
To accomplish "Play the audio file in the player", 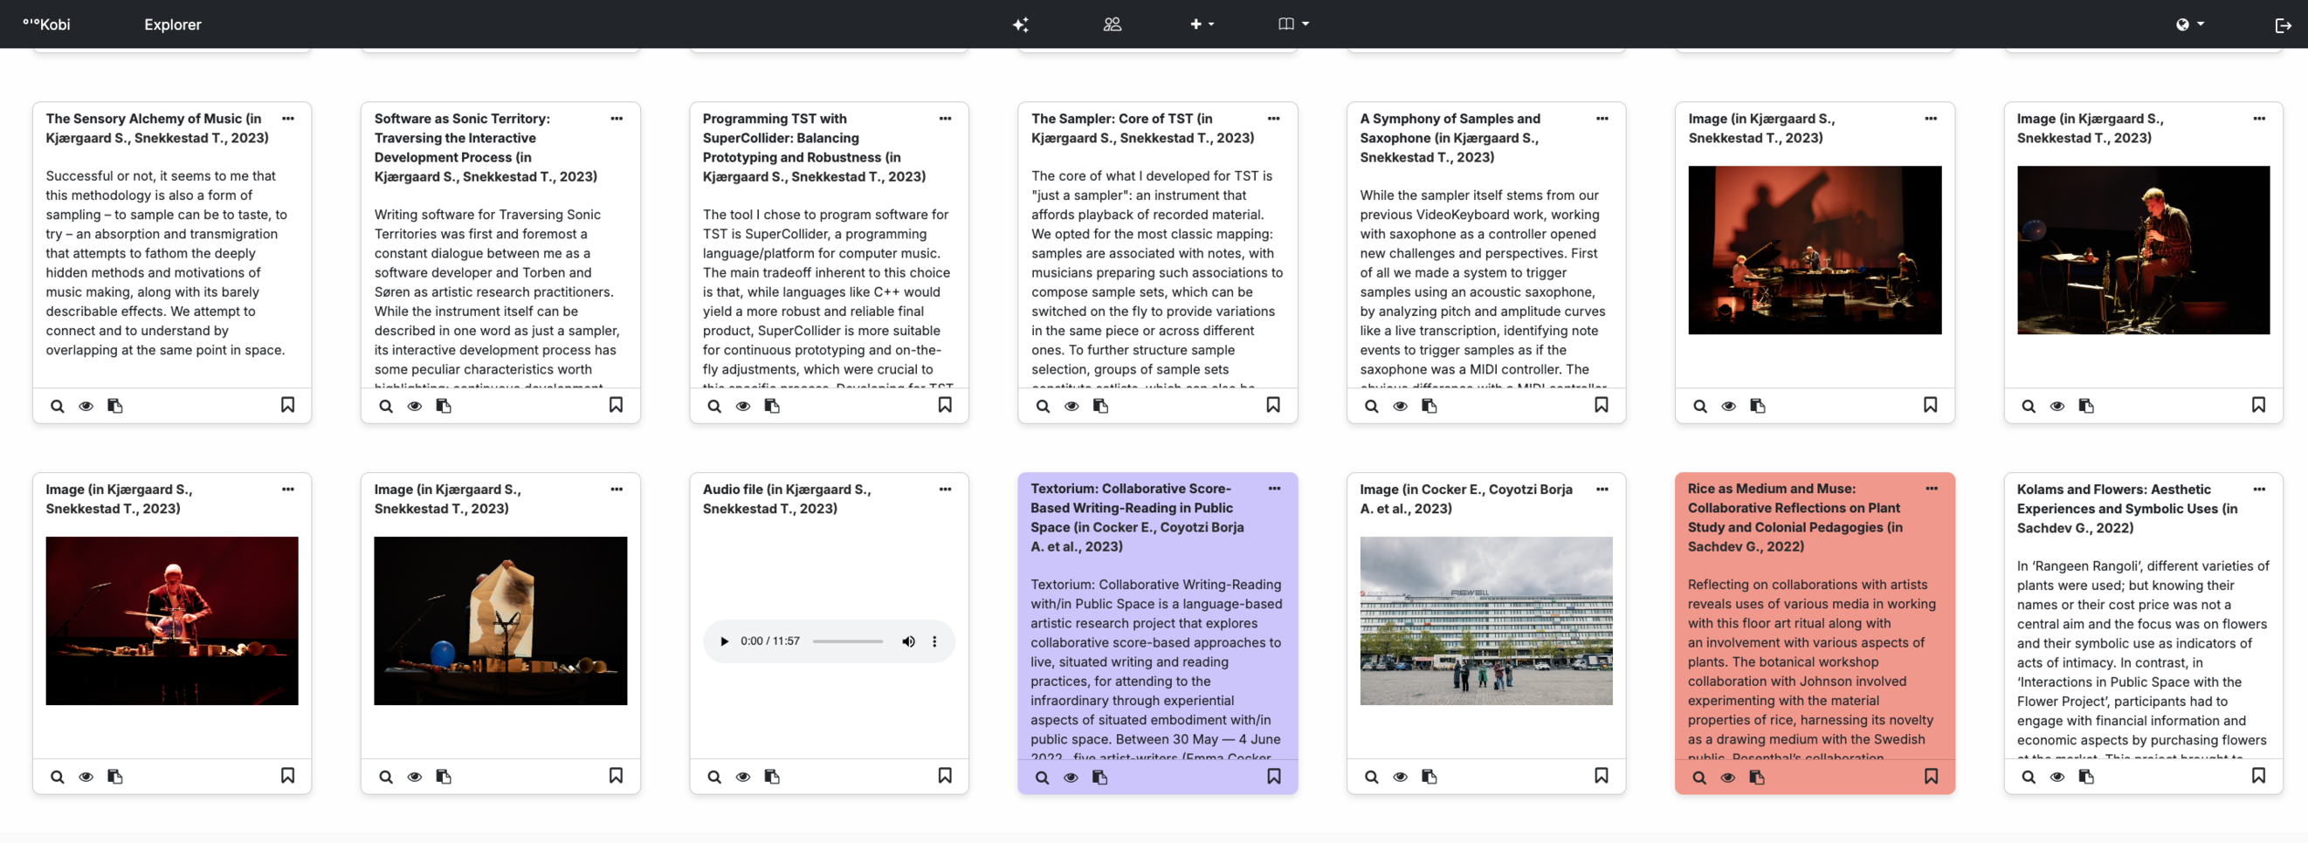I will point(724,641).
